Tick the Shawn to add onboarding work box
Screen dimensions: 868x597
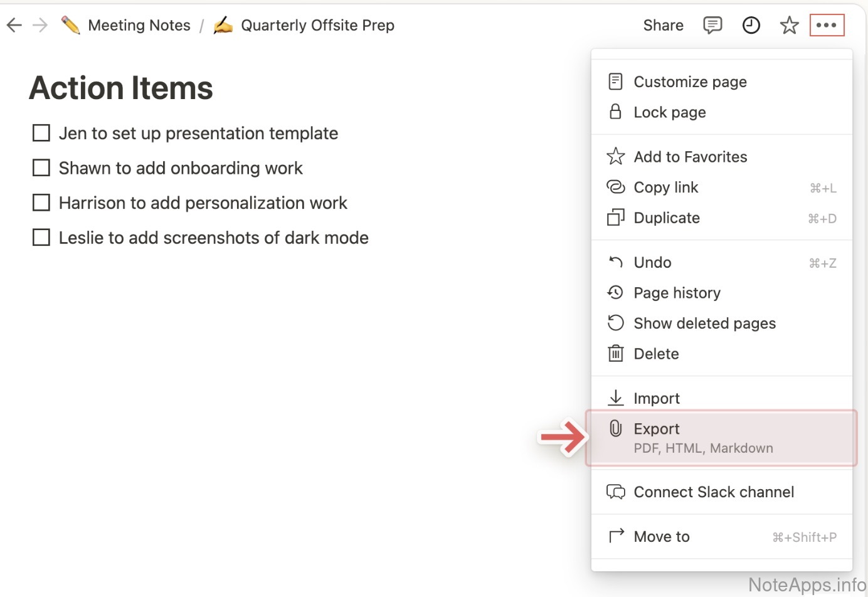point(41,168)
